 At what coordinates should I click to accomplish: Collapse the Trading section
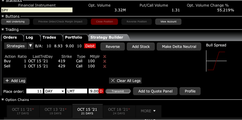pos(3,30)
